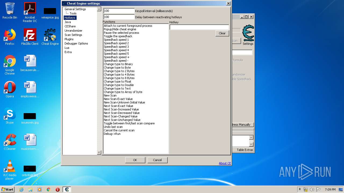Open onbritish.jpg desktop file
344x193 pixels.
30,171
